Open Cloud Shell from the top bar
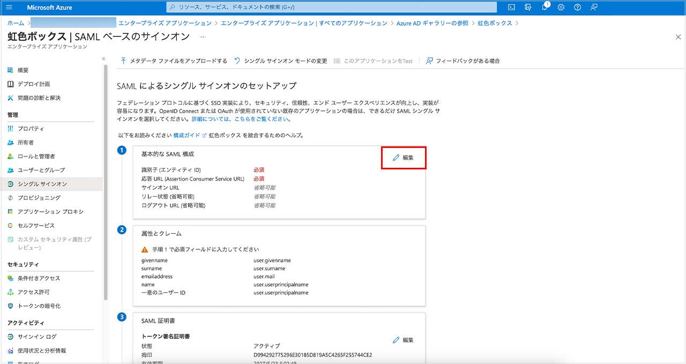Viewport: 686px width, 364px height. point(511,8)
